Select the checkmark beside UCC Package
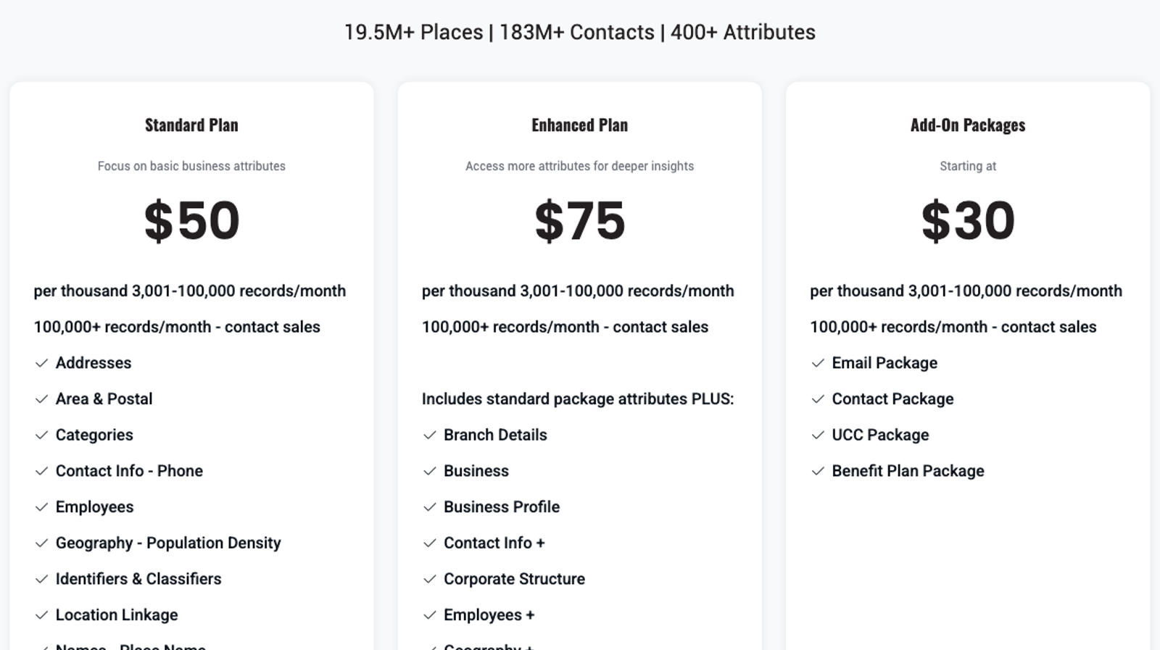This screenshot has height=650, width=1160. [x=818, y=436]
